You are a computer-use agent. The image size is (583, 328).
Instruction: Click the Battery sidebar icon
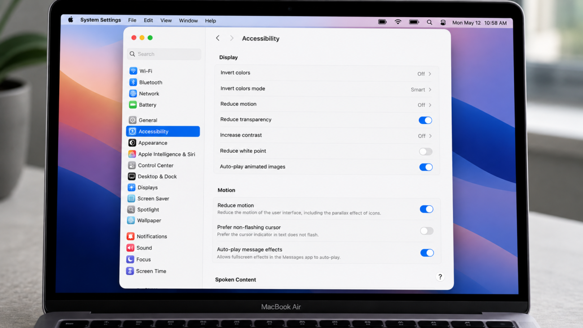[x=133, y=105]
